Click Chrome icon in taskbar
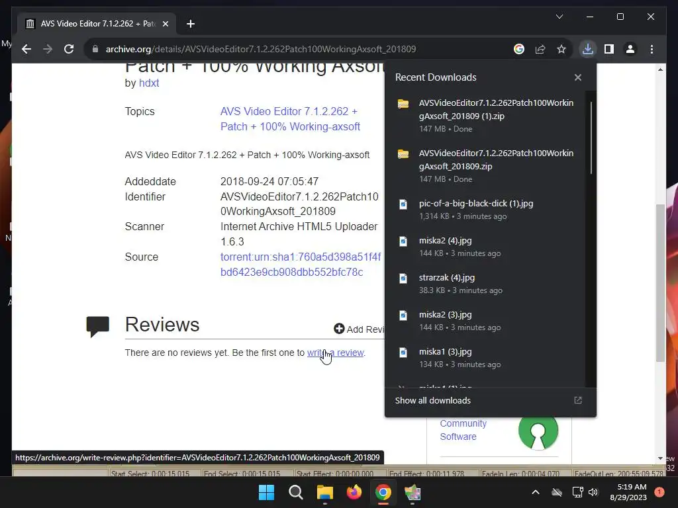Image resolution: width=678 pixels, height=508 pixels. [383, 492]
